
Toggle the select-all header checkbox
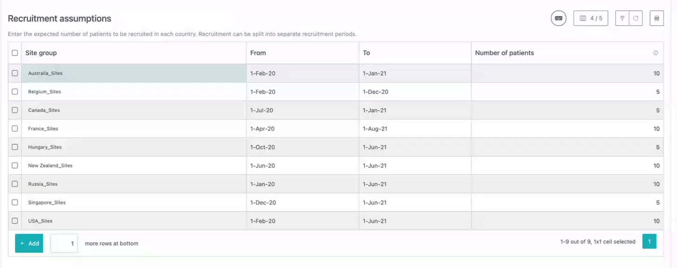click(x=15, y=53)
